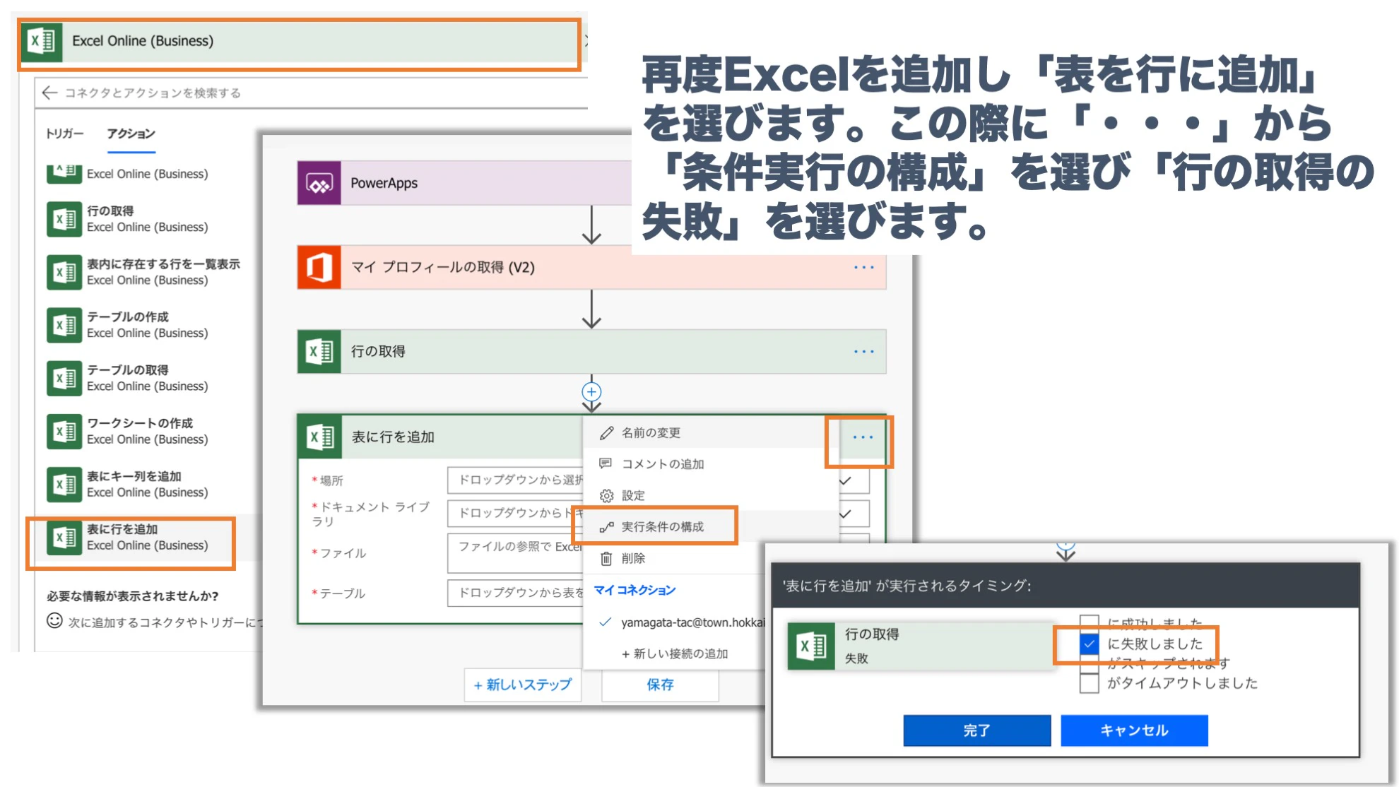Select テーブルの作成 action icon
Viewport: 1399px width, 787px height.
[x=64, y=325]
